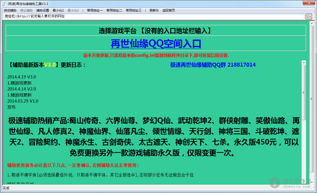Click the red config.ini upgrade notice text
The height and width of the screenshot is (193, 317).
[156, 56]
